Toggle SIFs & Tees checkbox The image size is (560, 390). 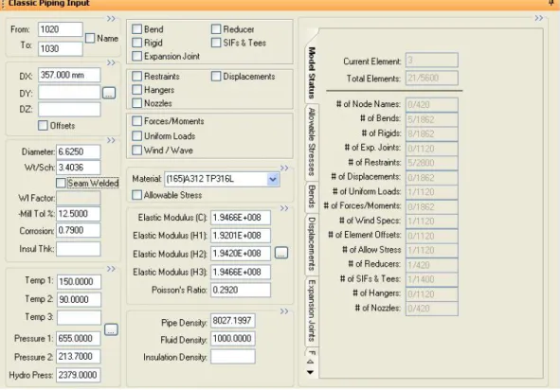216,43
